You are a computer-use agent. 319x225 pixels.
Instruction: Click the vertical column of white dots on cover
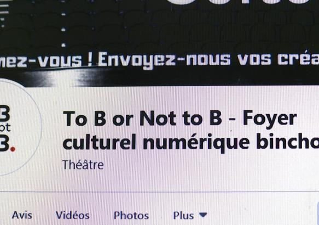pyautogui.click(x=63, y=29)
